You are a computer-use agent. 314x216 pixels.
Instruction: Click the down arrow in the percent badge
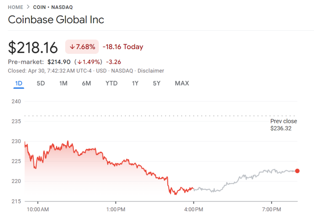pos(72,47)
